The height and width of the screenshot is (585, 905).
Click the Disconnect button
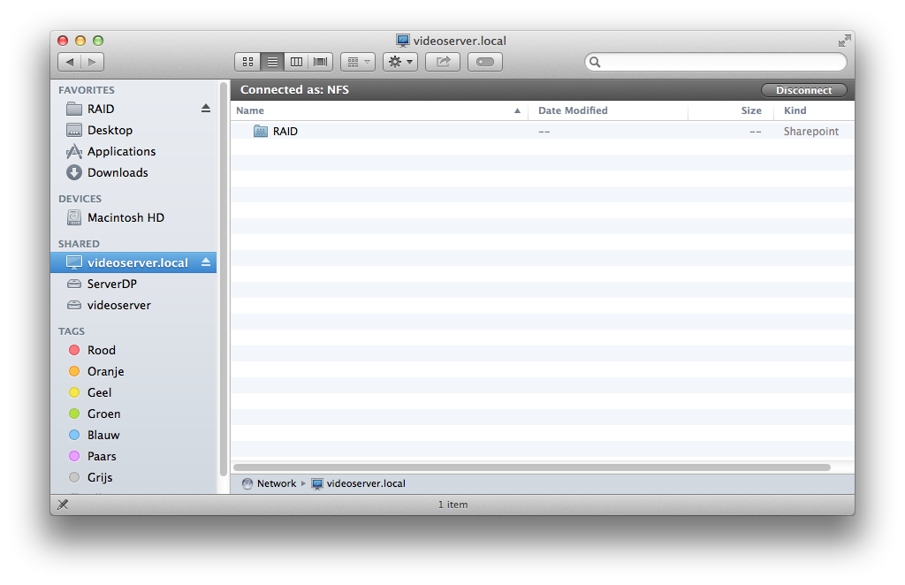(804, 90)
